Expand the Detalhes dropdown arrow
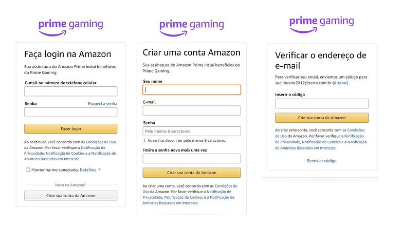402x226 pixels. point(100,169)
